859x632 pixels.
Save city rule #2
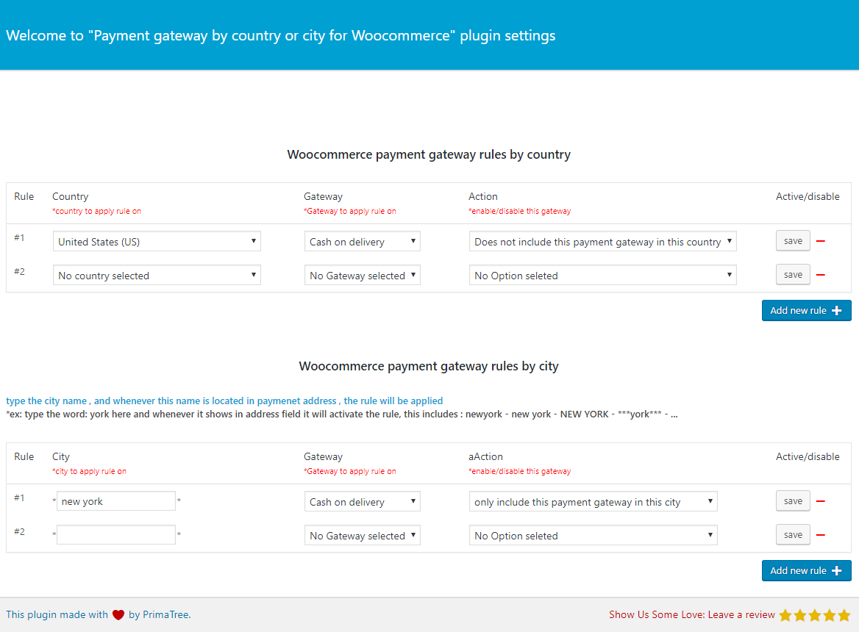pos(793,535)
